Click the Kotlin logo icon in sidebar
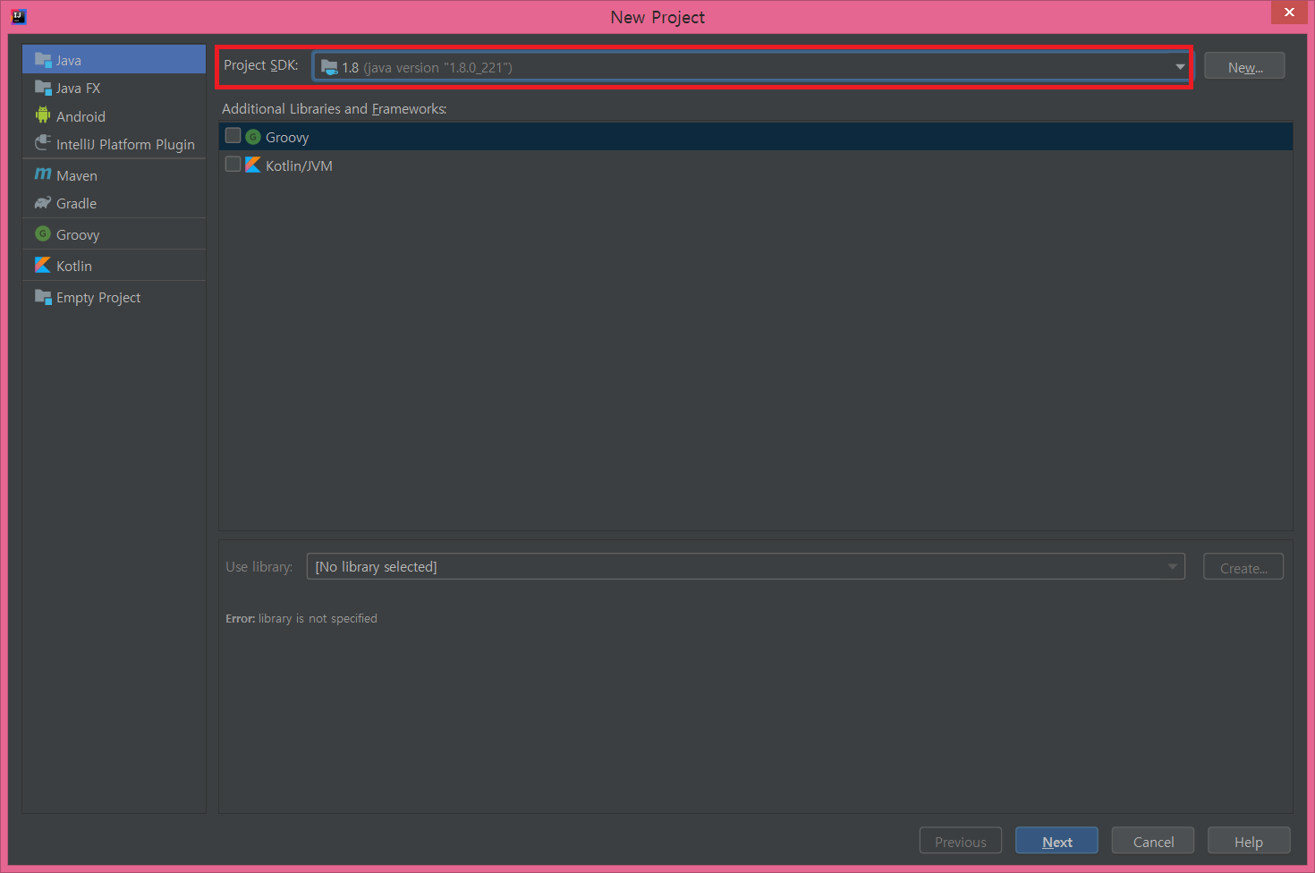1315x873 pixels. click(x=43, y=265)
